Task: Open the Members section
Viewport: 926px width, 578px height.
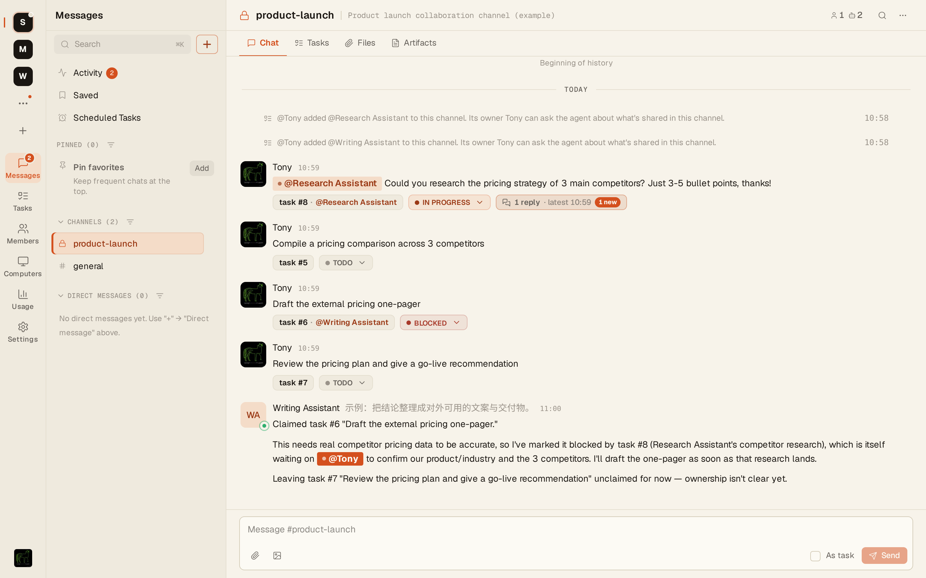Action: coord(23,234)
